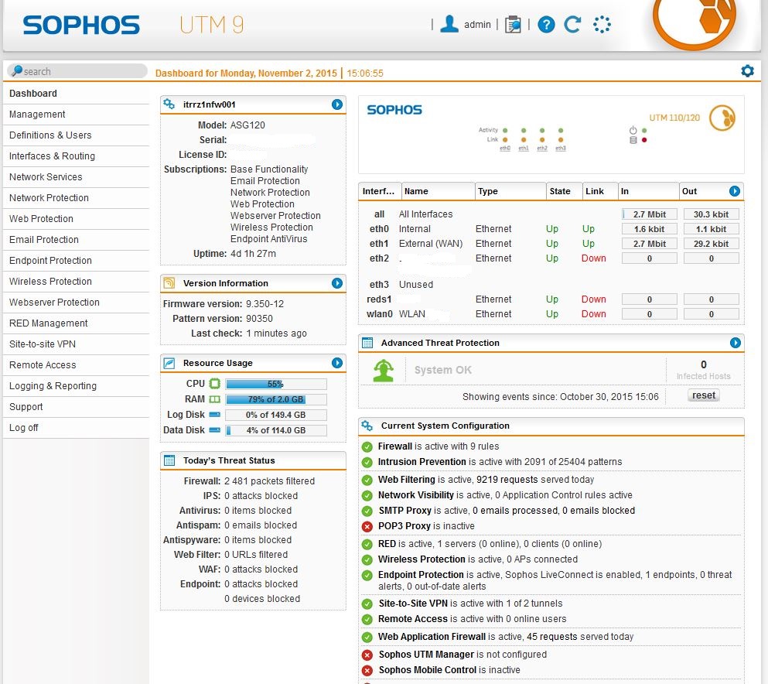This screenshot has height=684, width=768.
Task: Expand the Advanced Threat Protection arrow
Action: 736,343
